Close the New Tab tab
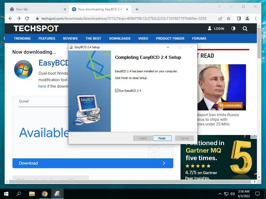This screenshot has width=266, height=199. tap(65, 9)
